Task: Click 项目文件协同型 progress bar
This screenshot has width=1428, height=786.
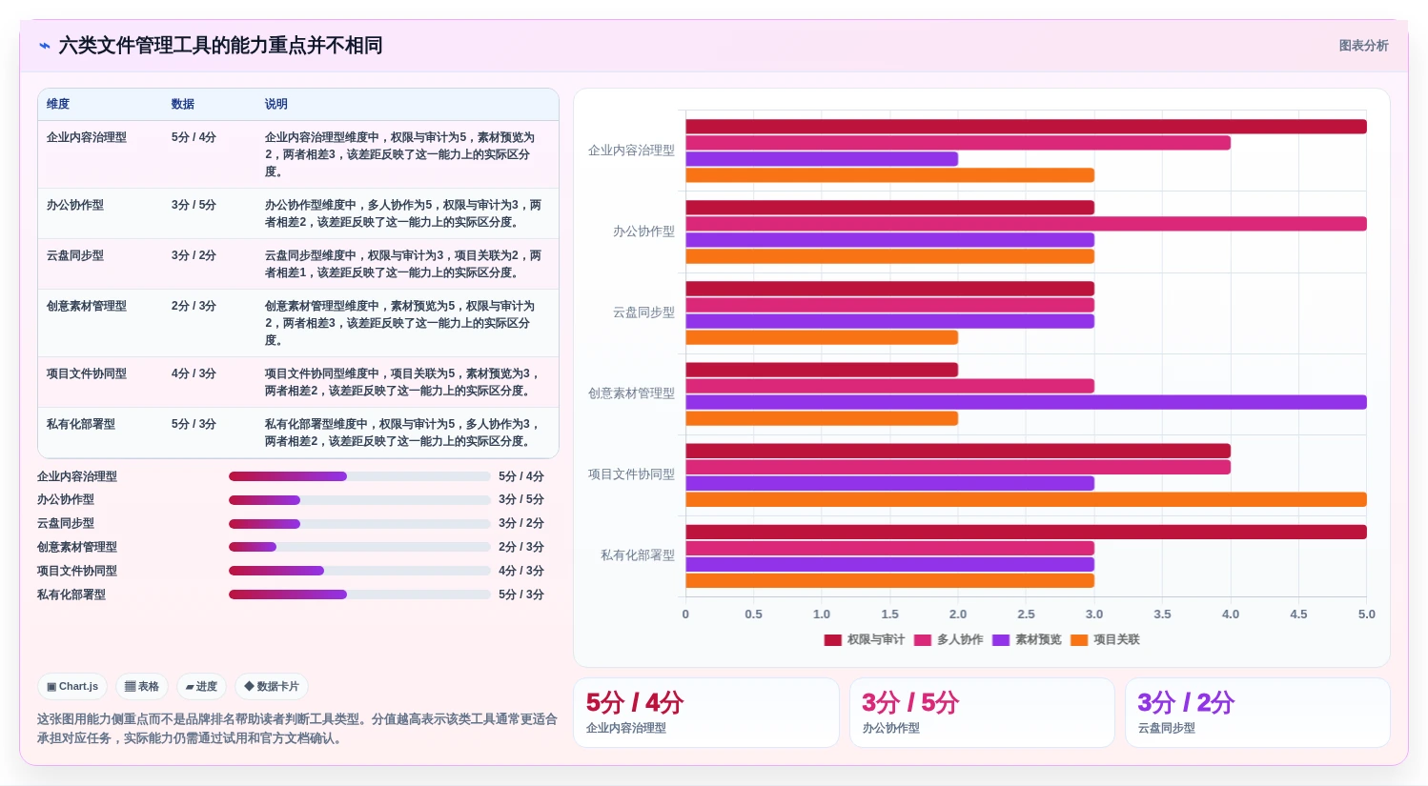Action: click(x=359, y=571)
